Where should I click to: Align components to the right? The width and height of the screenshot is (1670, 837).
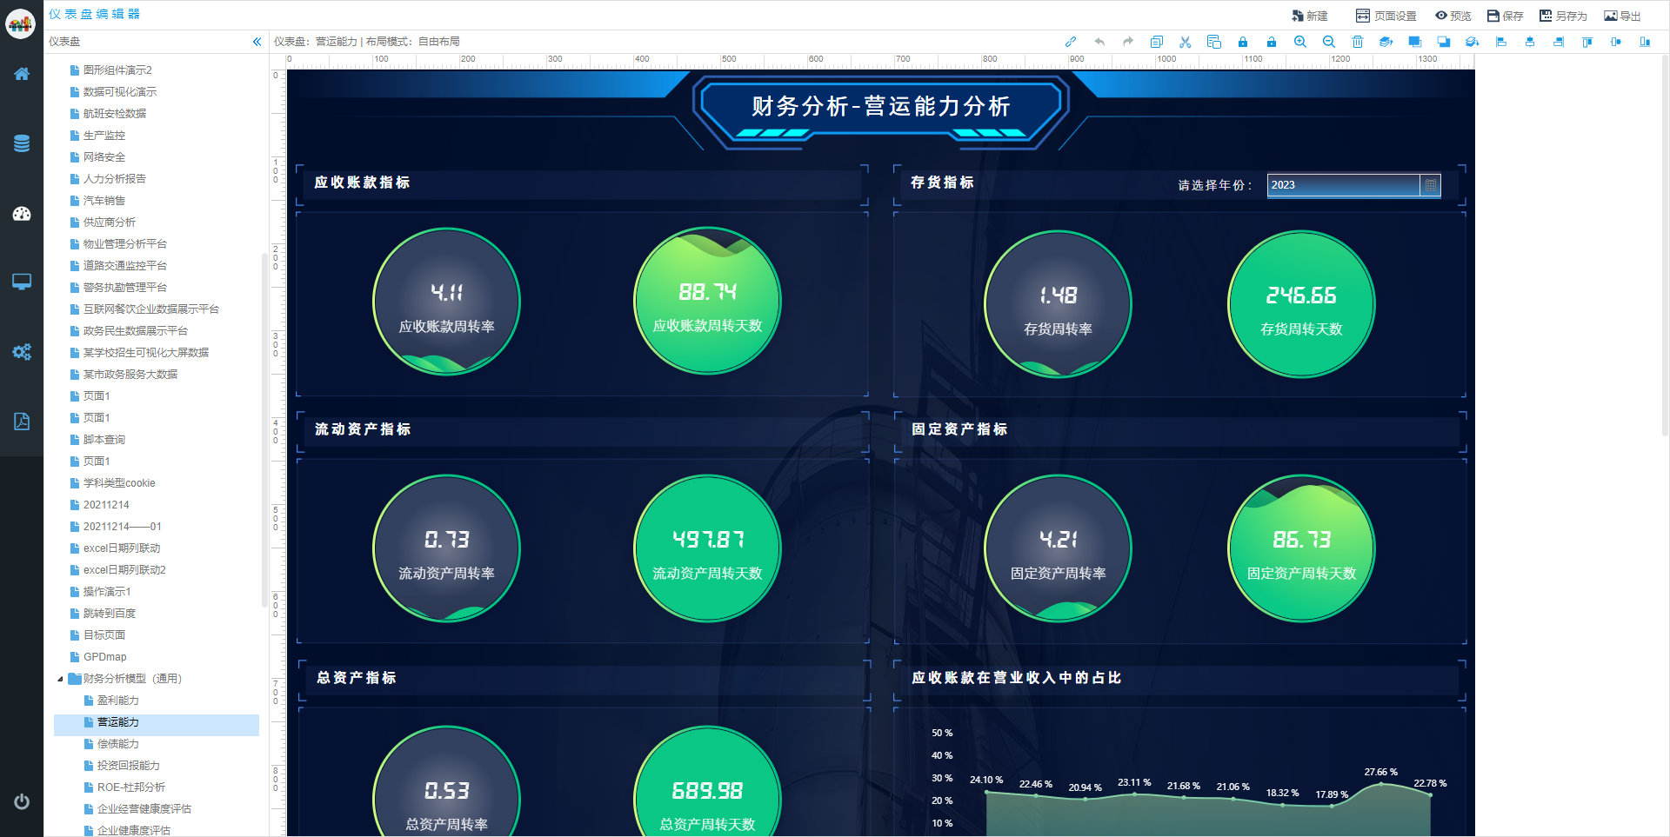[x=1559, y=42]
